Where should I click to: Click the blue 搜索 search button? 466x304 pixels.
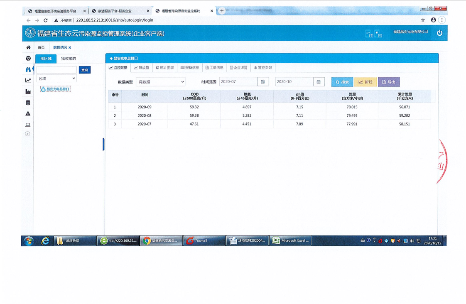click(342, 82)
